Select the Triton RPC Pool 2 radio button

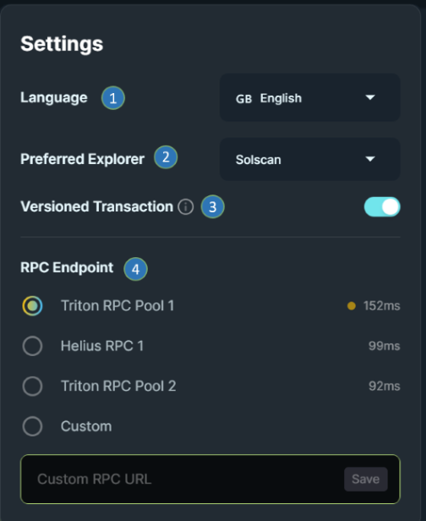32,386
